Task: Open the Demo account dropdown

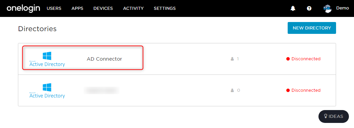Action: click(342, 8)
